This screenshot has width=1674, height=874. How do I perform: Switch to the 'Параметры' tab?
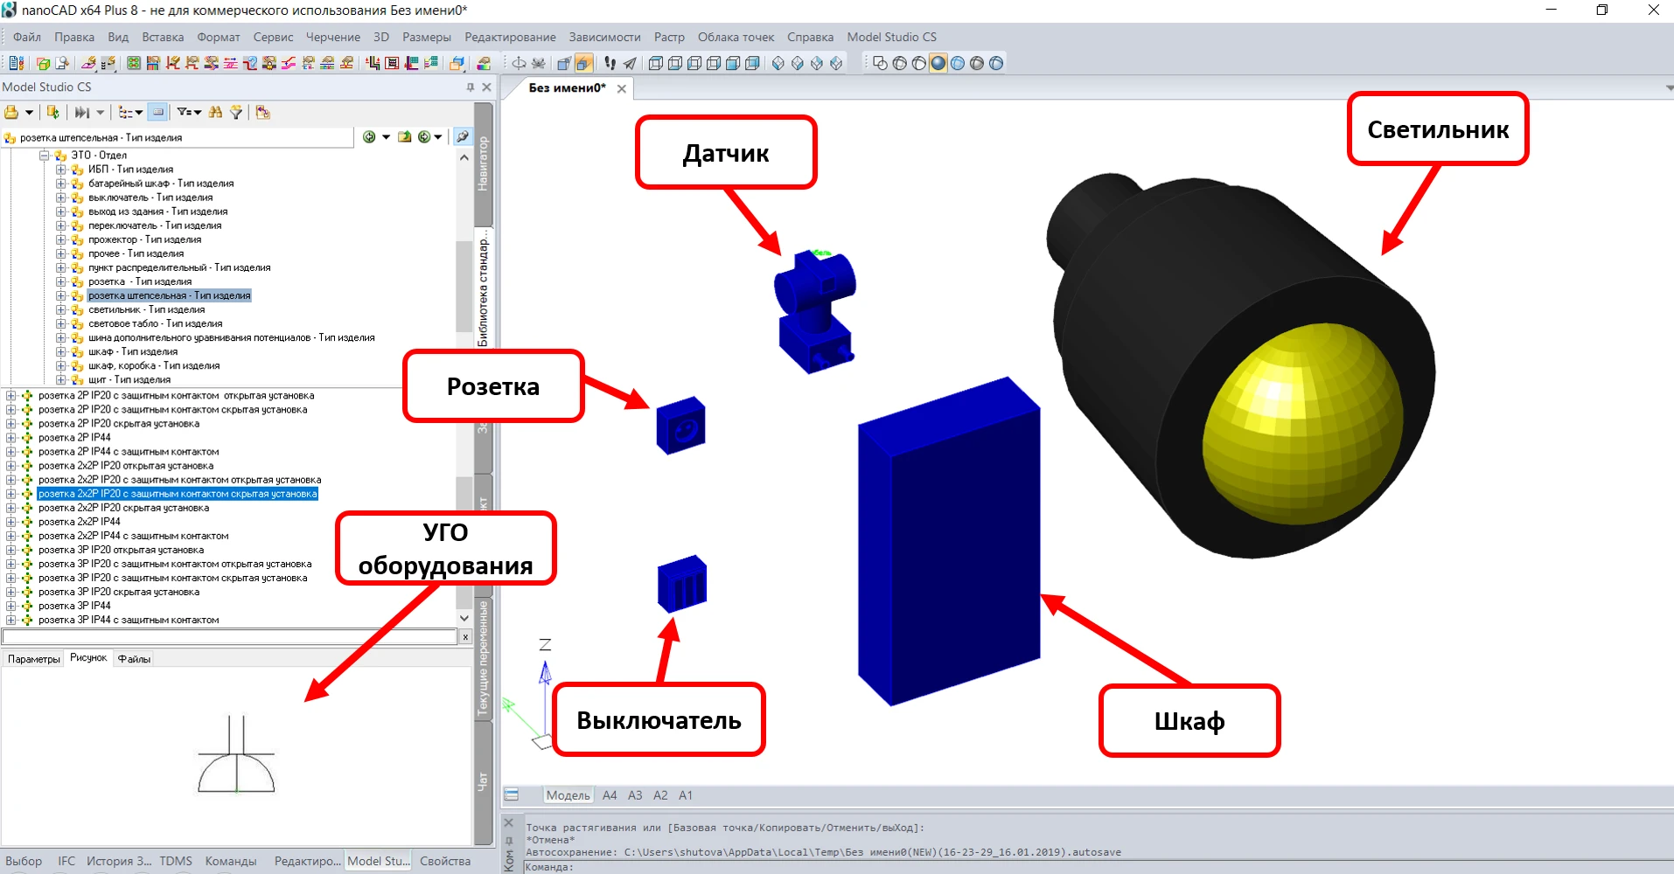34,659
